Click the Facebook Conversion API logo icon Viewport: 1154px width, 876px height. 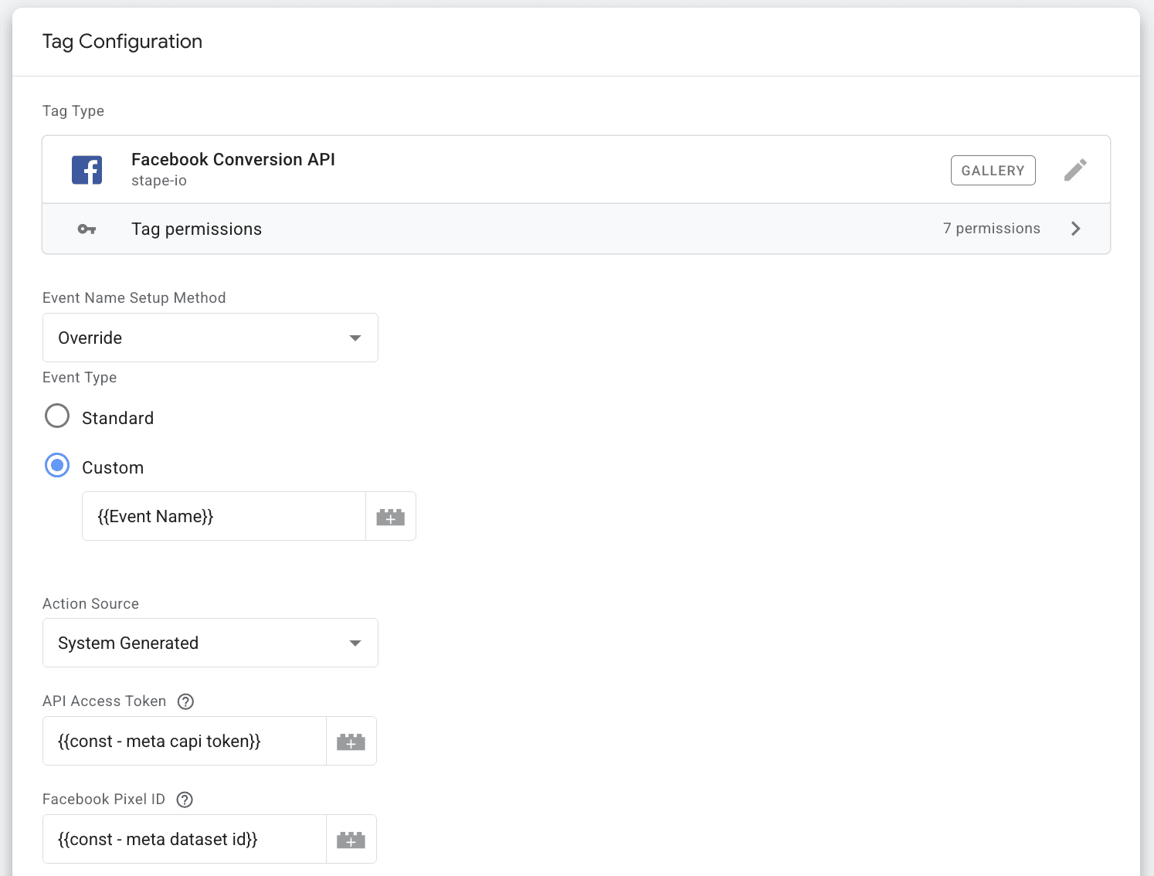[87, 169]
